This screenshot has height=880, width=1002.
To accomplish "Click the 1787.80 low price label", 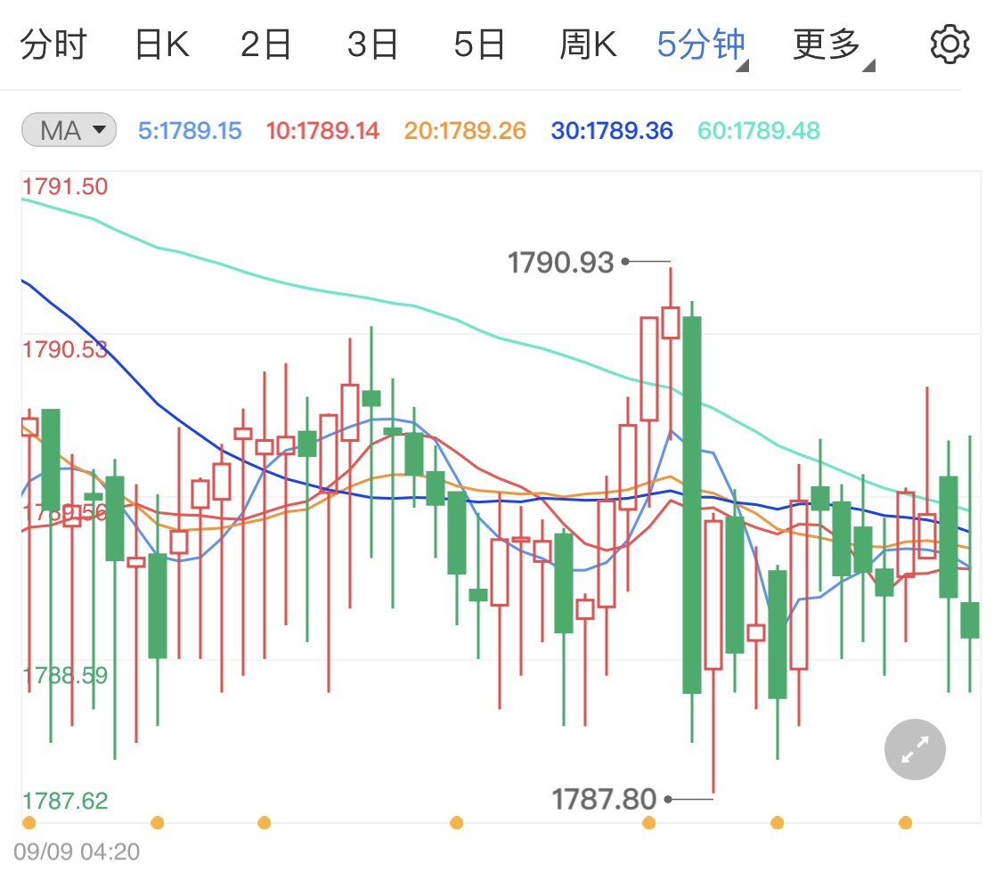I will click(x=604, y=799).
